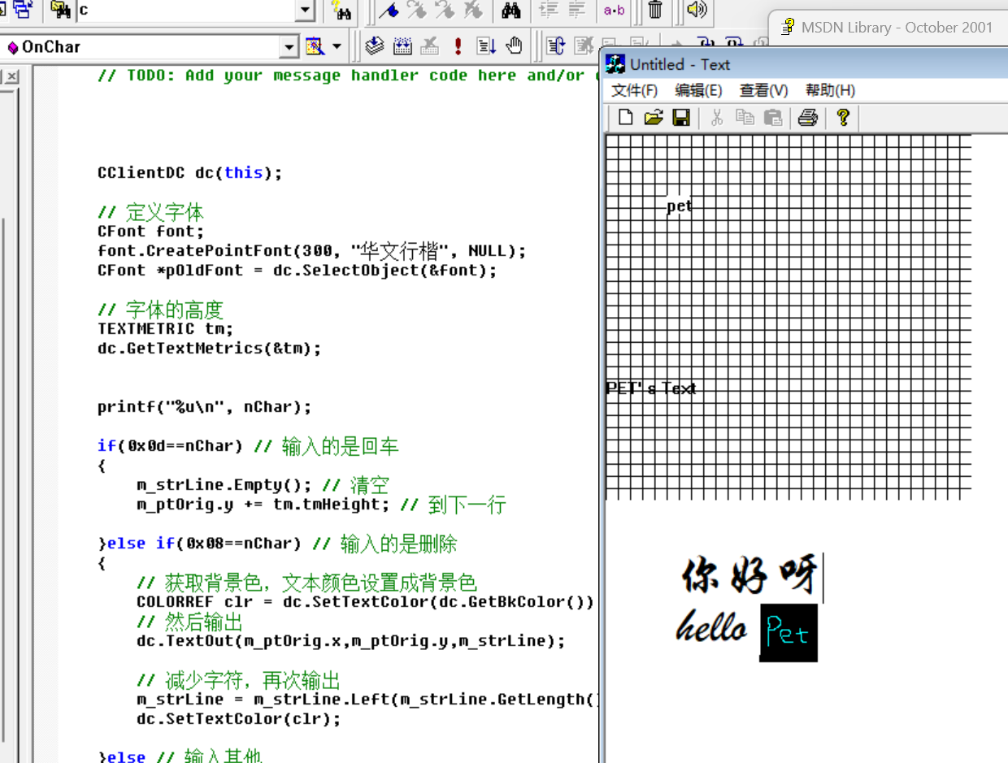Open the 帮助(H) menu in Text window
The image size is (1008, 763).
830,90
